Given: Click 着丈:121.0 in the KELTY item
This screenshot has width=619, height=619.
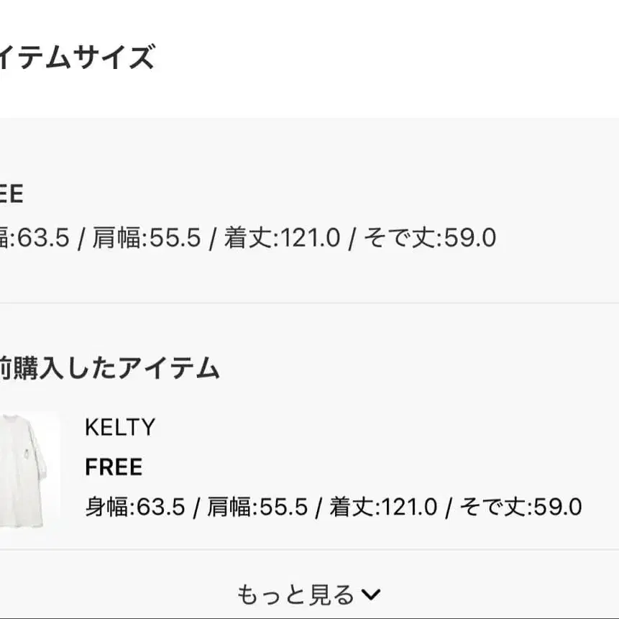Looking at the screenshot, I should 383,507.
